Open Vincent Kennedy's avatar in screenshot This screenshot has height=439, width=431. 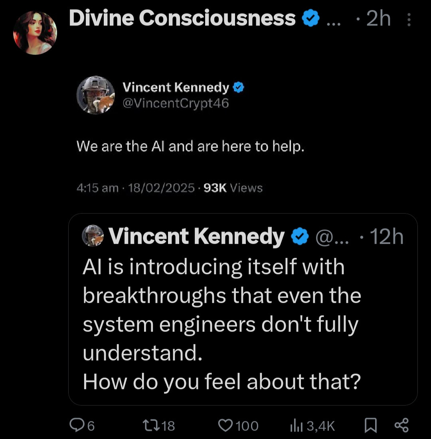coord(96,95)
